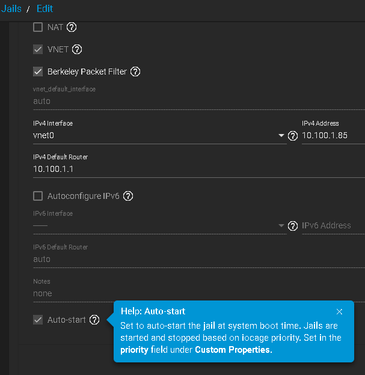Screen dimensions: 365x375
Task: Click help icon beside Auto-start
Action: tap(94, 320)
